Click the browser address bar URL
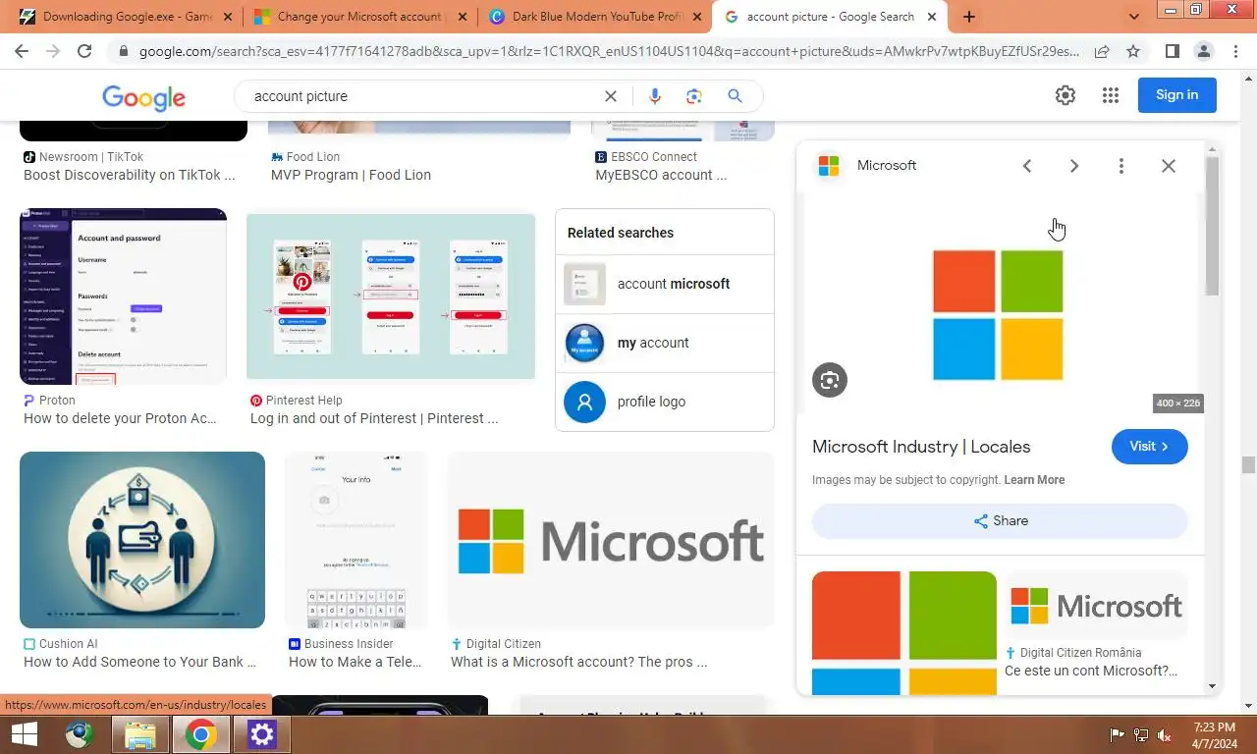 pos(609,52)
